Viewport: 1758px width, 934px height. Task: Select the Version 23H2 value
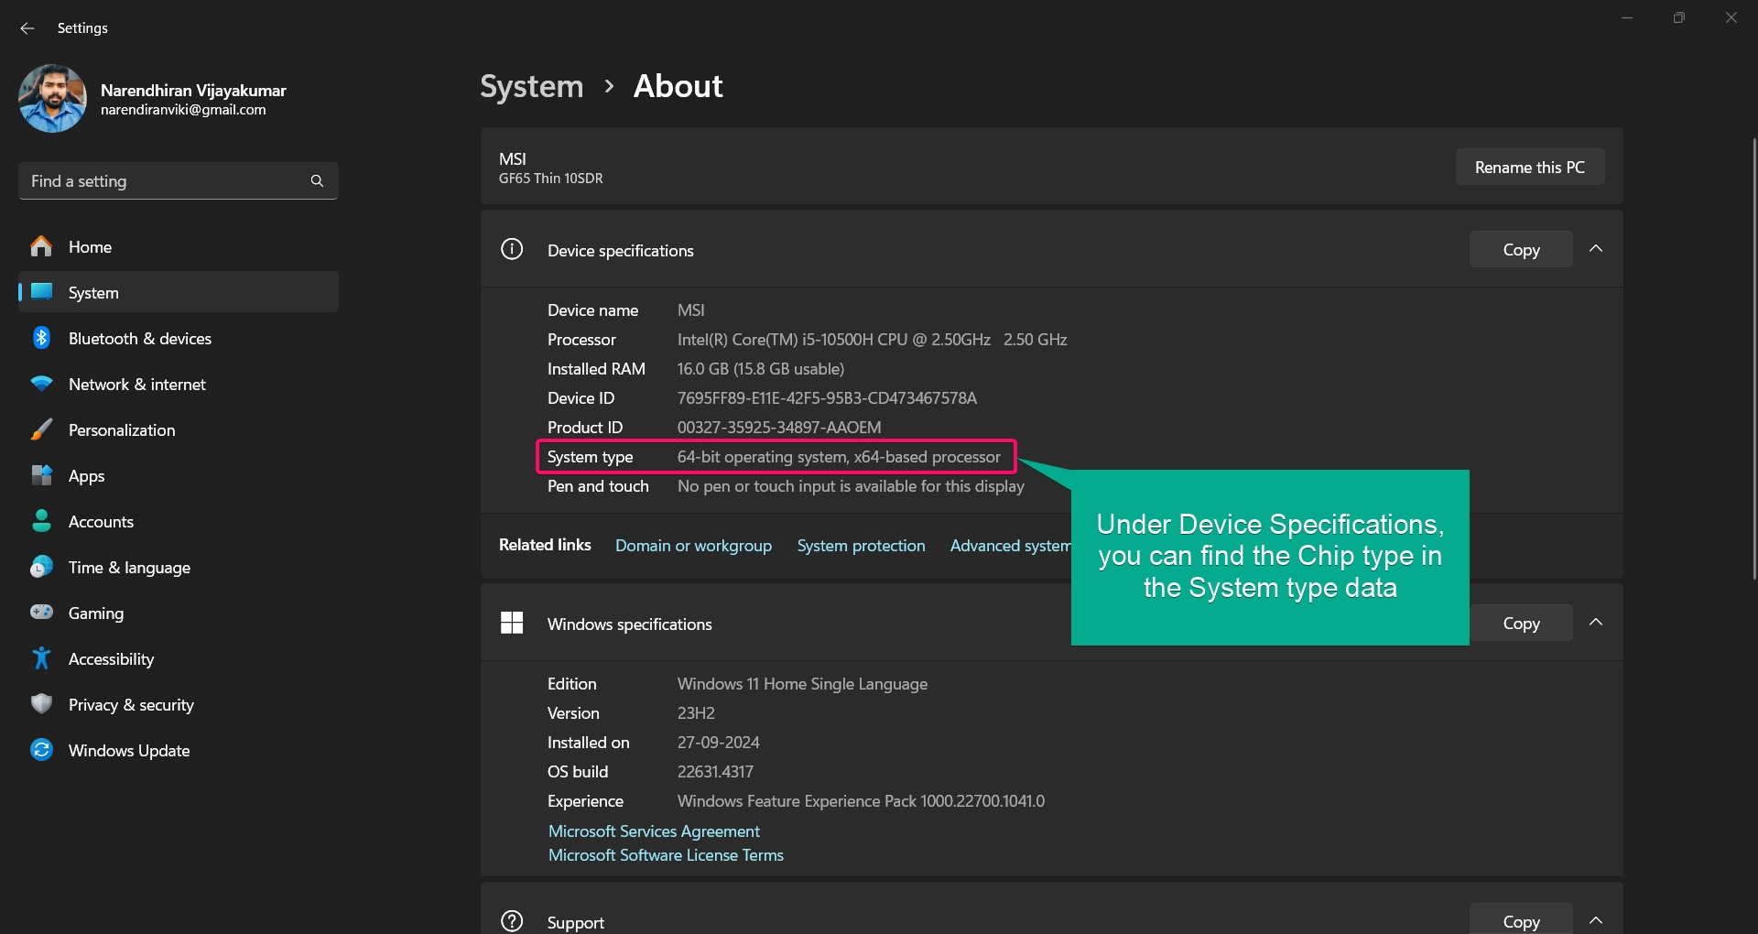tap(696, 712)
